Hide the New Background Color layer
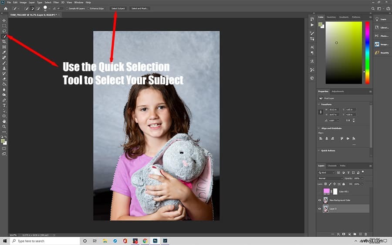Image resolution: width=392 pixels, height=245 pixels. 320,200
